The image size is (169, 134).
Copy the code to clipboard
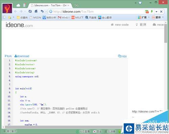[x=122, y=56]
